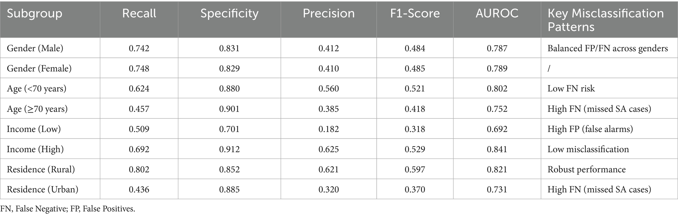Select the Age (<70 years) row label
The image size is (678, 216).
point(36,89)
